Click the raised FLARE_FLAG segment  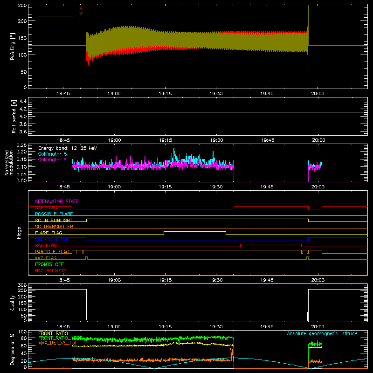coord(195,231)
